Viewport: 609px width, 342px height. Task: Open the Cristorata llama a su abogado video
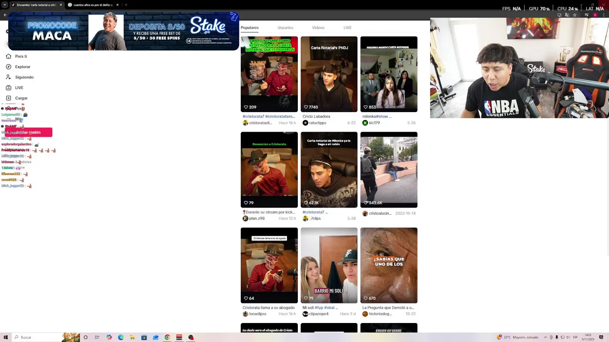[x=269, y=265]
